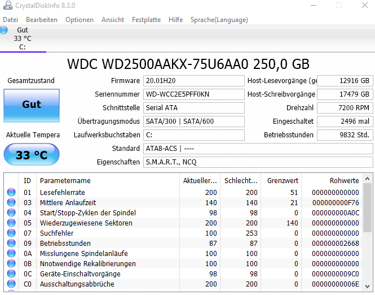Click status circle of Misslungene Spindelanläufe row
This screenshot has height=295, width=375.
tap(11, 253)
